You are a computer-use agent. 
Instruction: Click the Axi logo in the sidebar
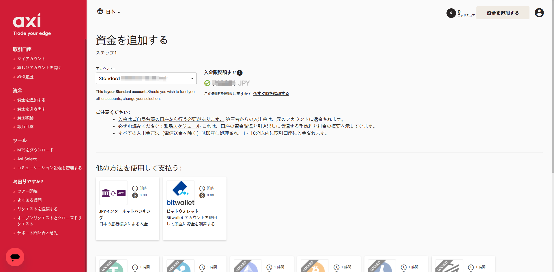(27, 21)
